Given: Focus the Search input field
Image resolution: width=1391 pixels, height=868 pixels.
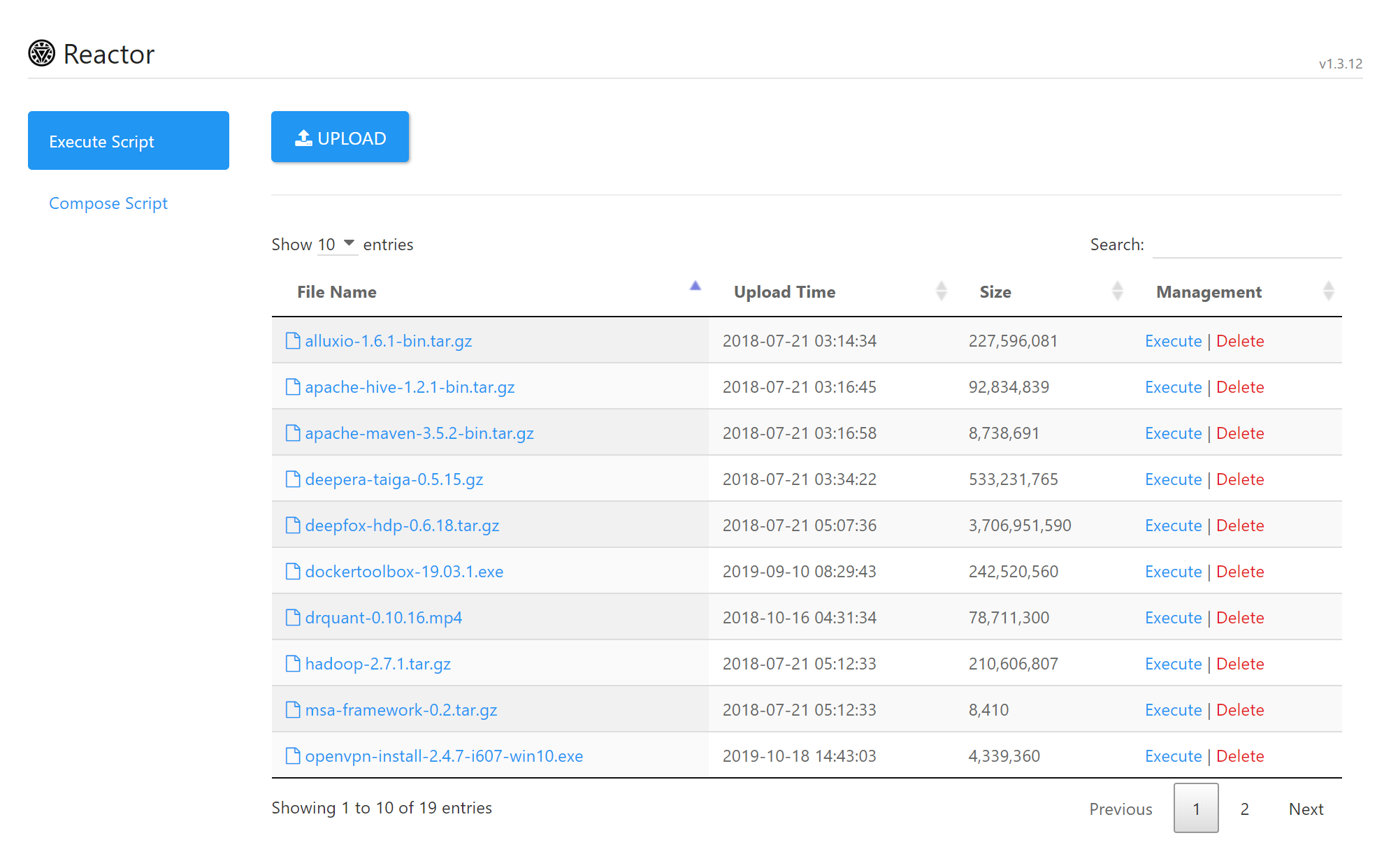Looking at the screenshot, I should [1246, 245].
